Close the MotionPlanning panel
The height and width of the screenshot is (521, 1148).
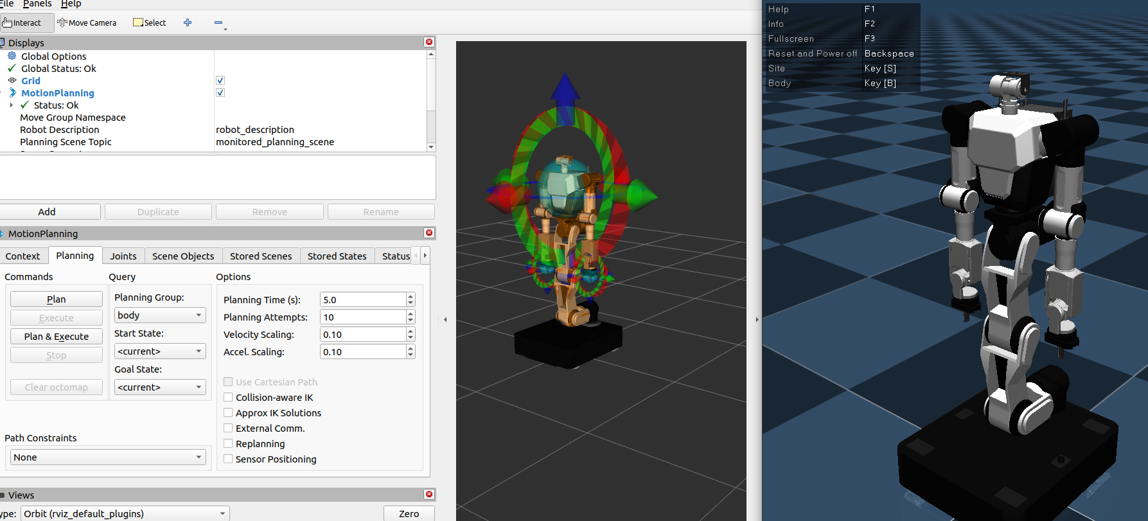point(429,233)
